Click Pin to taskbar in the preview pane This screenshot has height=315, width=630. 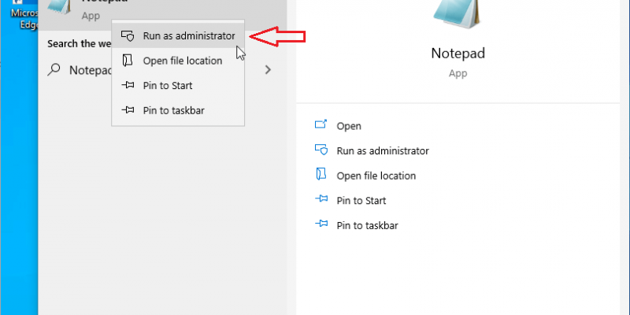click(367, 225)
